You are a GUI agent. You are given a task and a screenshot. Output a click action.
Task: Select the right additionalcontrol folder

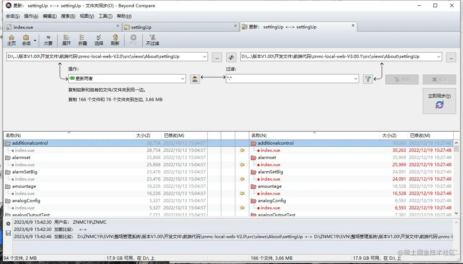click(276, 143)
